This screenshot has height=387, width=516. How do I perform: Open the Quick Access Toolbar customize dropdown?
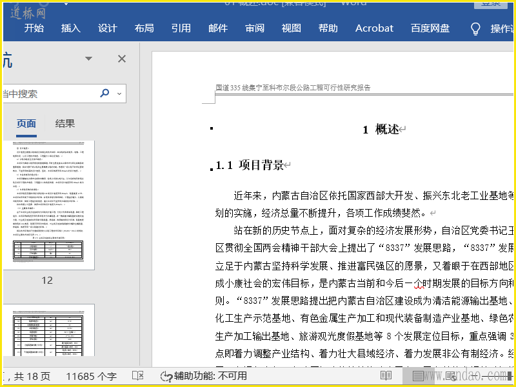(x=66, y=4)
